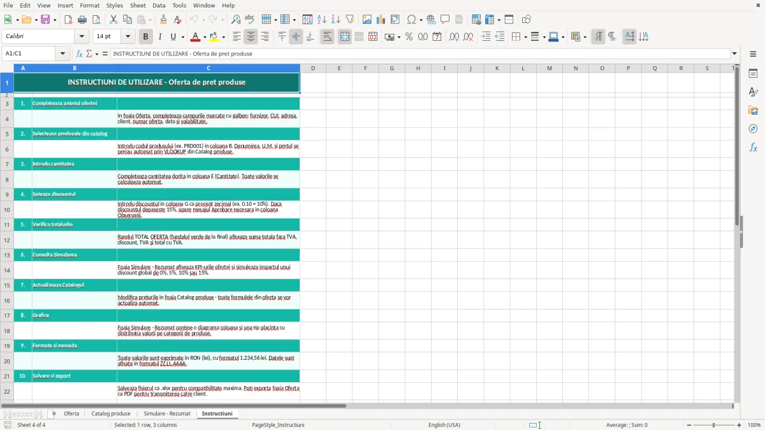Image resolution: width=765 pixels, height=430 pixels.
Task: Click English (USA) language in status bar
Action: (x=444, y=425)
